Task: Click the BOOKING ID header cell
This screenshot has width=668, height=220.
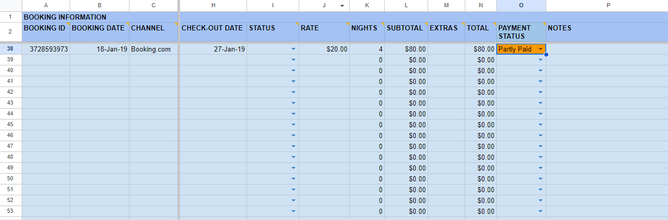Action: (x=46, y=32)
